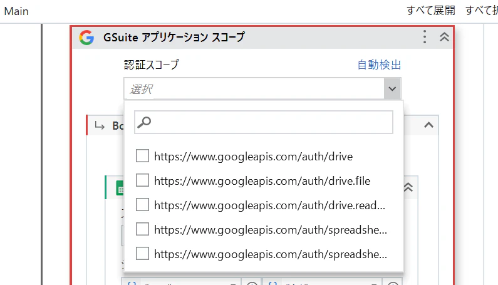
Task: Click the green Sheets activity icon
Action: click(120, 188)
